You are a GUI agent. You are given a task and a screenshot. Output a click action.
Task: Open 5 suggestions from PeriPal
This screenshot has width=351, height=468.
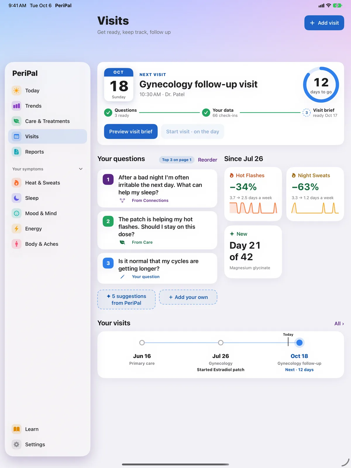[x=126, y=300]
